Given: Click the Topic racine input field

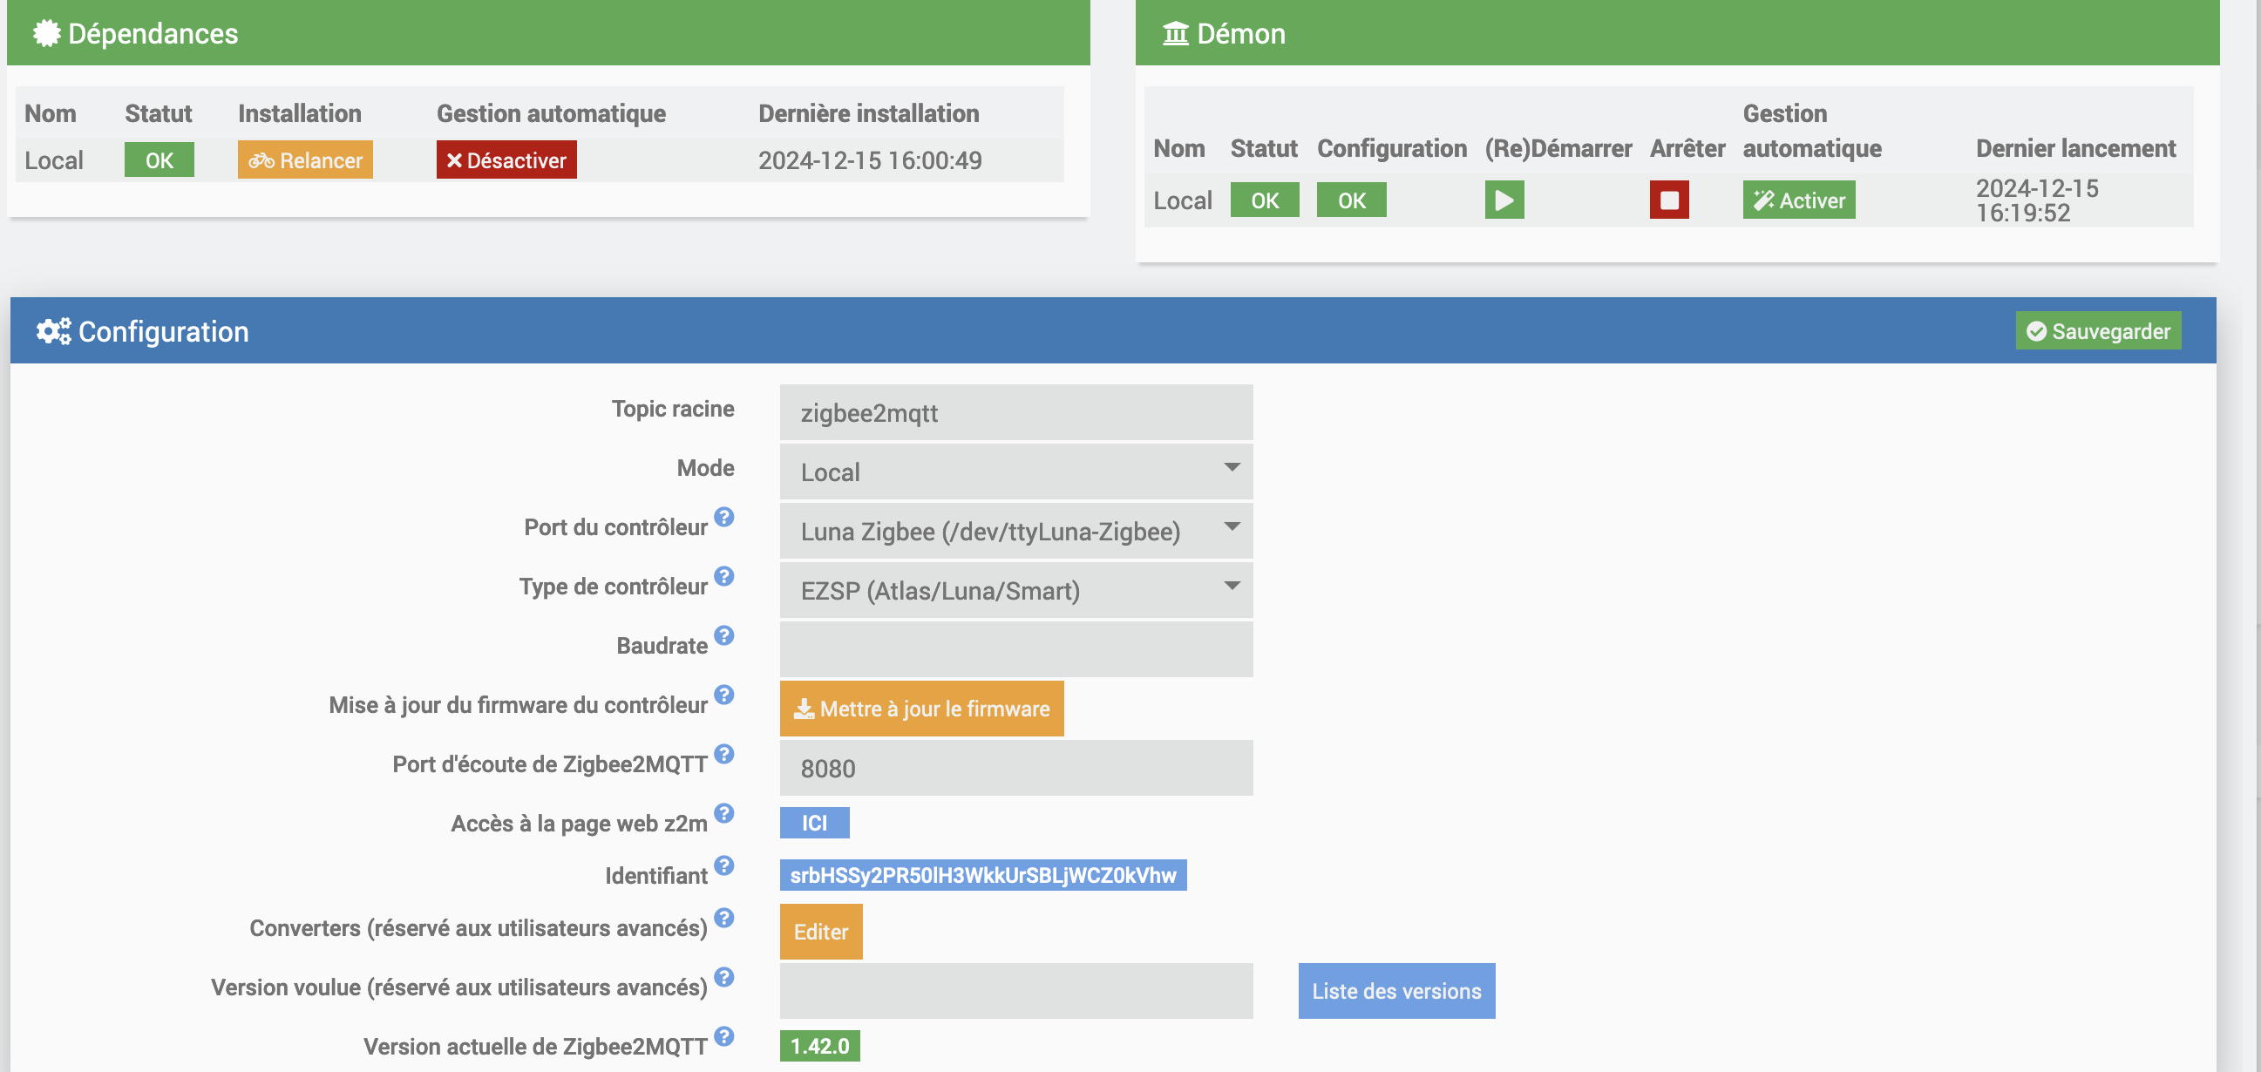Looking at the screenshot, I should tap(1015, 412).
